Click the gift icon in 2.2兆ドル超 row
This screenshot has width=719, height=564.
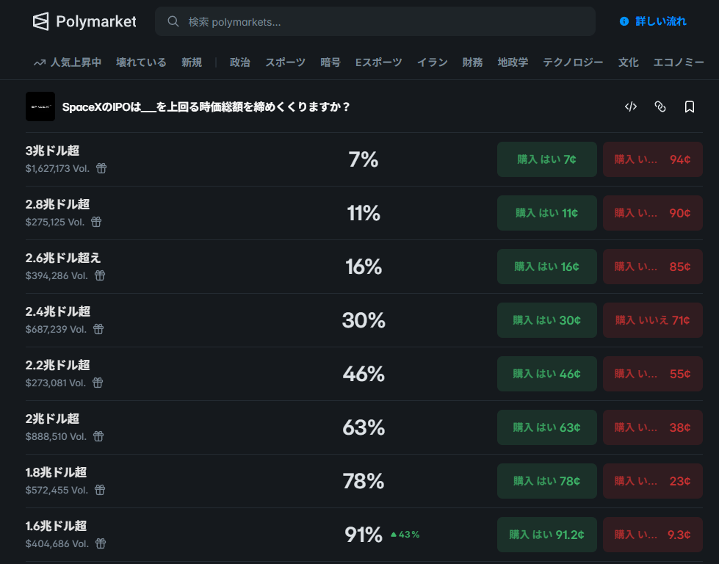(x=98, y=383)
